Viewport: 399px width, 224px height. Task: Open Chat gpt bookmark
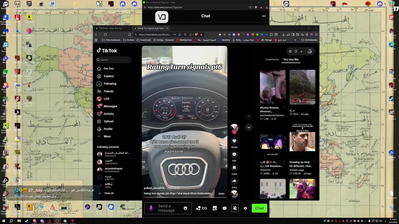coord(267,40)
